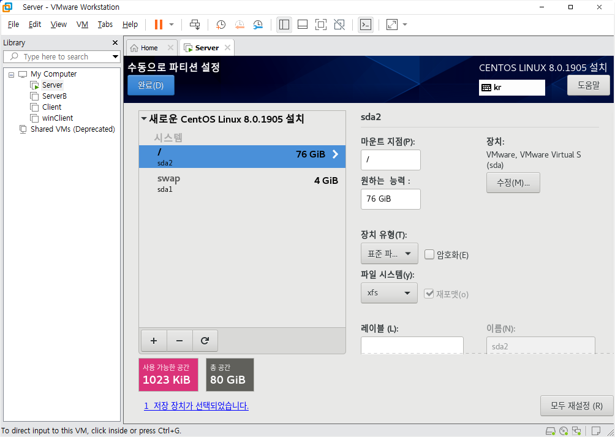615x437 pixels.
Task: Open the Help menu
Action: tap(130, 25)
